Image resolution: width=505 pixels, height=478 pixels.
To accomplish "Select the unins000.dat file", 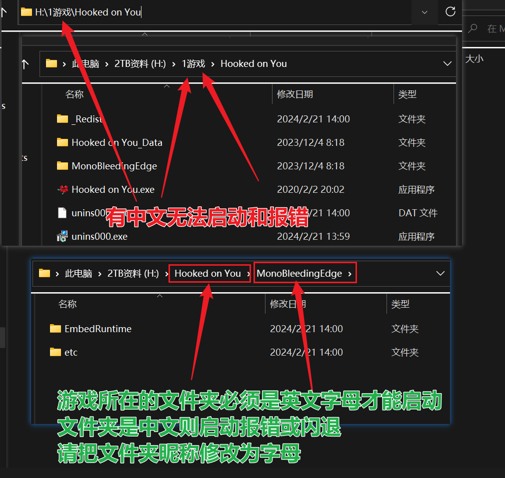I will (x=88, y=213).
